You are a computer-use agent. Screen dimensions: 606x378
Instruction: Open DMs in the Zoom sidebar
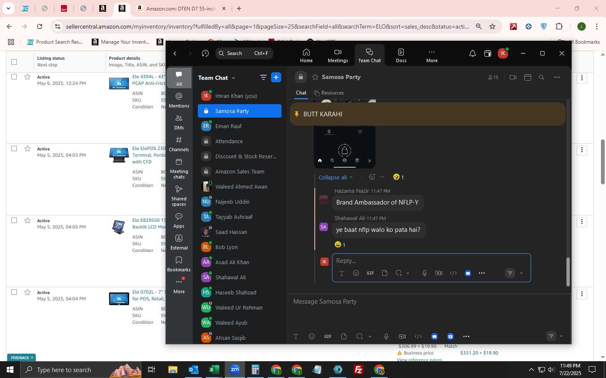click(x=179, y=122)
